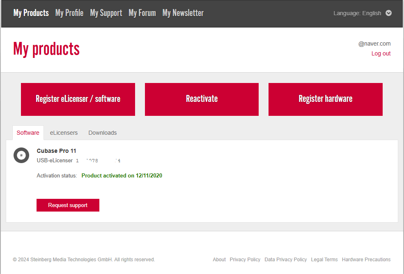Click the Reactivate button

pos(202,99)
